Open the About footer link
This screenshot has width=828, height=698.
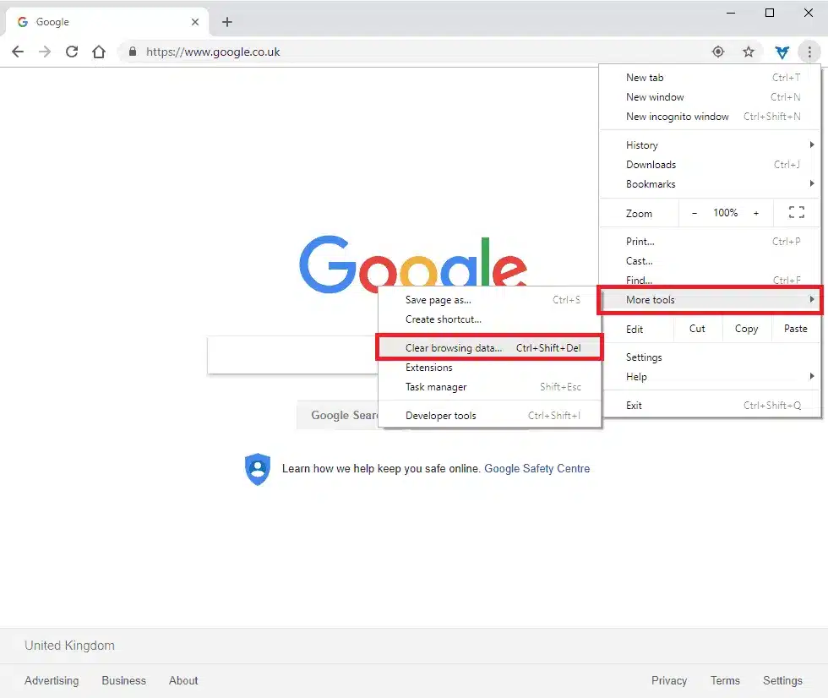183,680
